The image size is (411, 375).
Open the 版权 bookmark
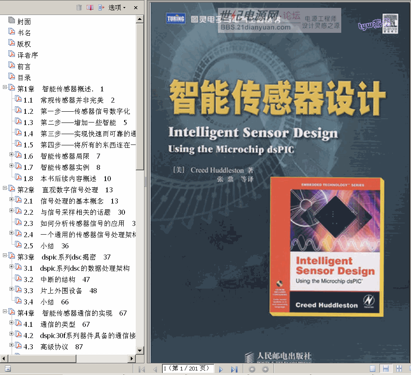[x=24, y=44]
